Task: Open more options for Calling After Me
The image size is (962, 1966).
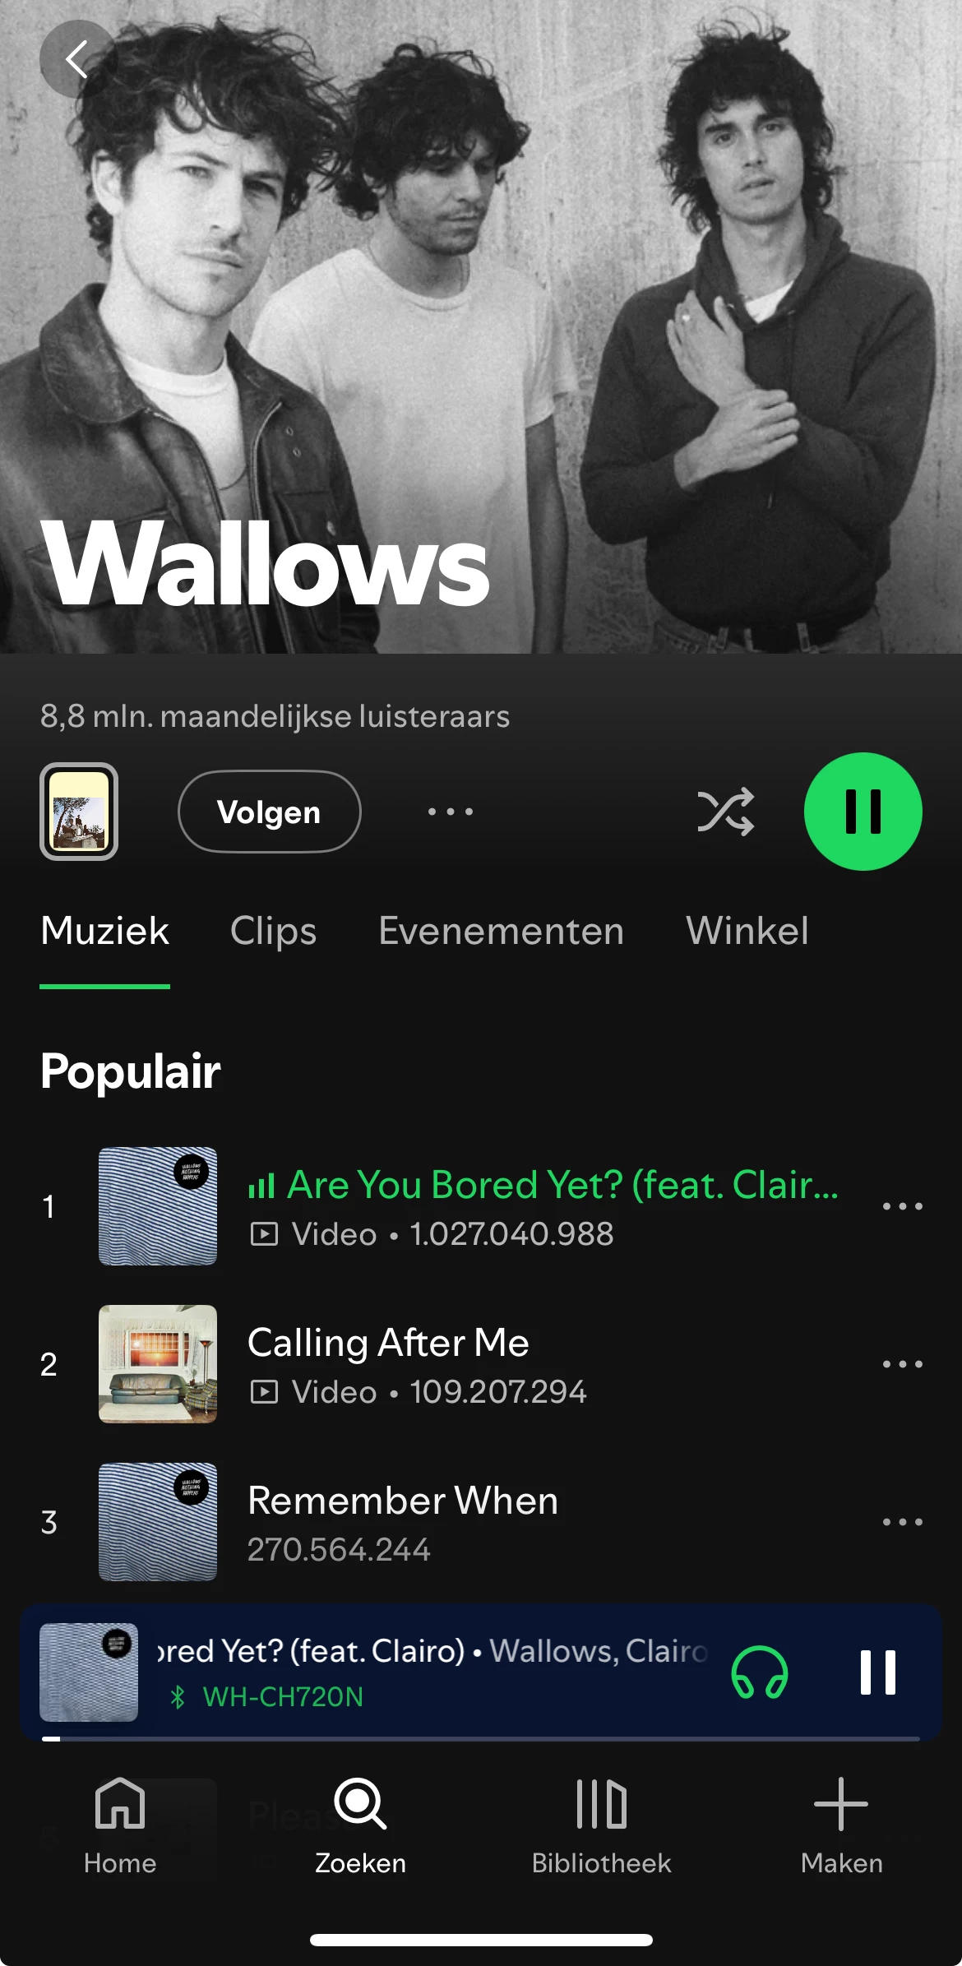Action: tap(902, 1364)
